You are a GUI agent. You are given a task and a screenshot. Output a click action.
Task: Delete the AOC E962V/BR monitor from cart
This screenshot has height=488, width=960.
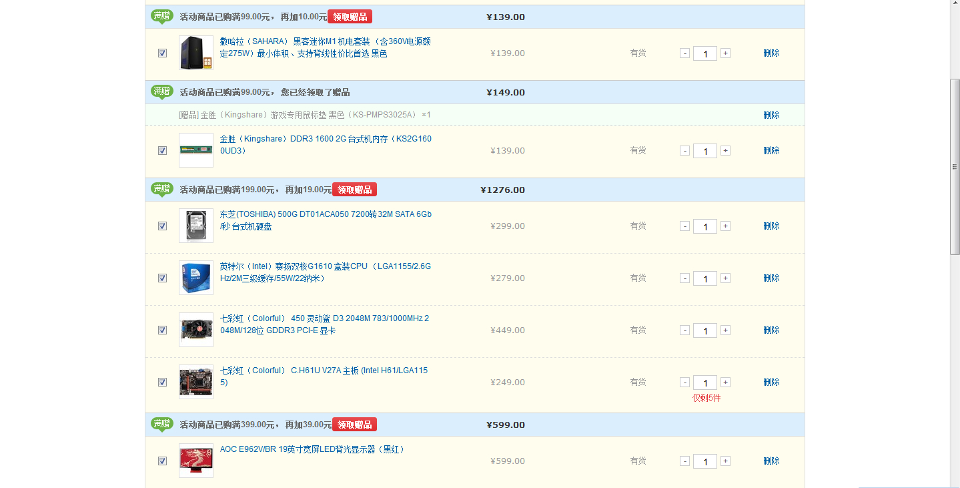coord(771,461)
